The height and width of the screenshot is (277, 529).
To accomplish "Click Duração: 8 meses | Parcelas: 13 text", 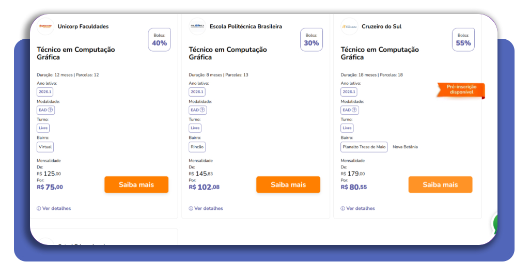I will (219, 75).
